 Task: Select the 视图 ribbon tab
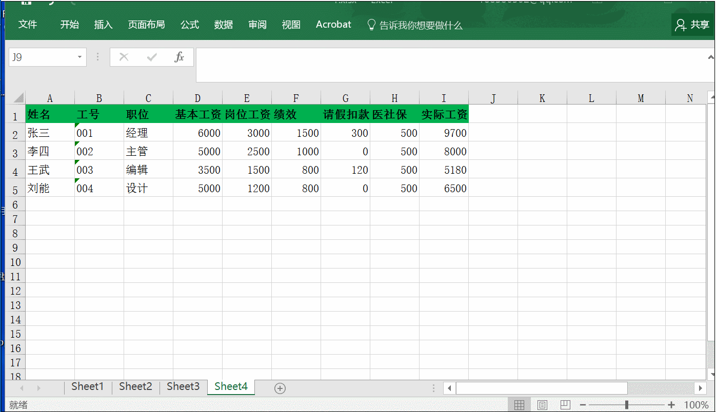click(x=291, y=25)
